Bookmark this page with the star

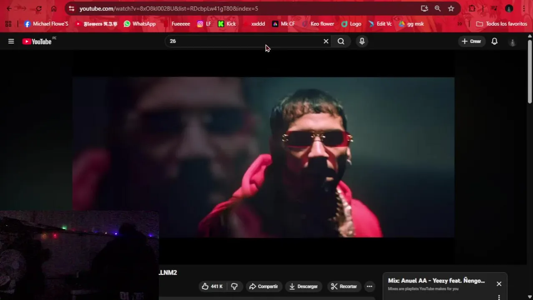point(451,8)
